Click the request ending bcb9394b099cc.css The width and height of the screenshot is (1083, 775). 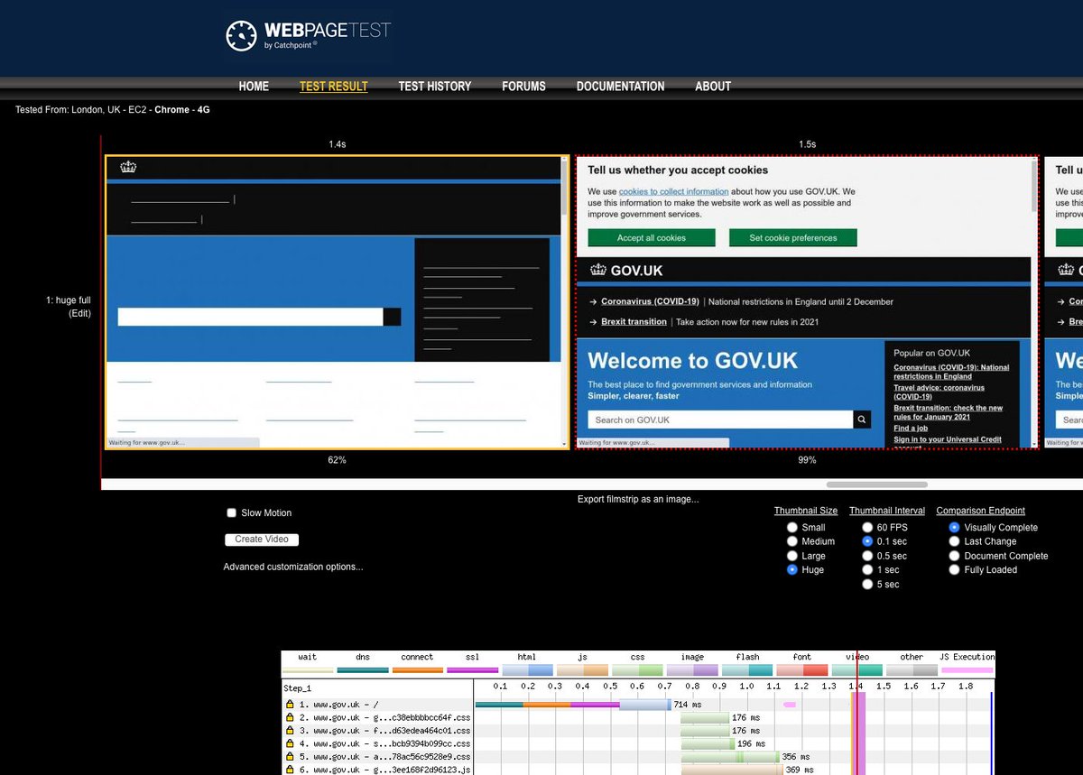click(385, 743)
